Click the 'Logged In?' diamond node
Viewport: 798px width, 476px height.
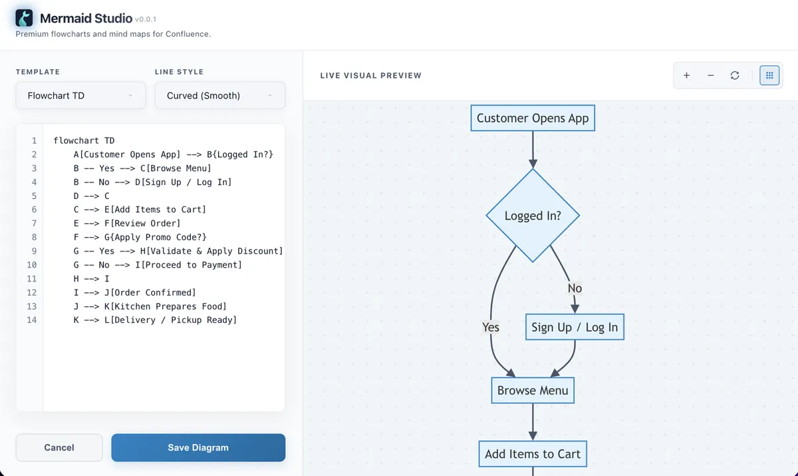[x=533, y=216]
